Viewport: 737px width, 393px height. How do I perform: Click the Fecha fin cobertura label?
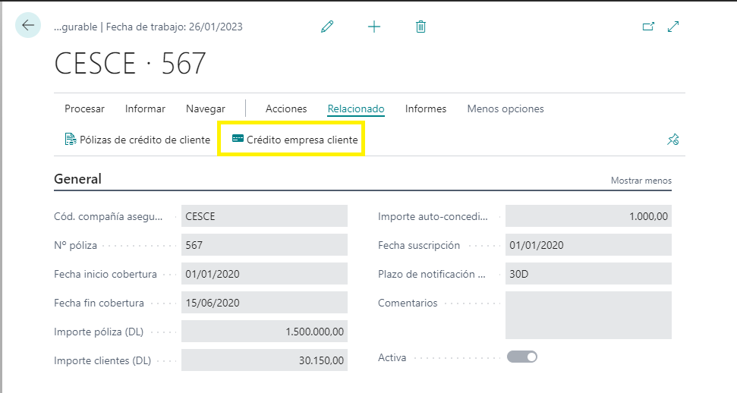click(99, 303)
